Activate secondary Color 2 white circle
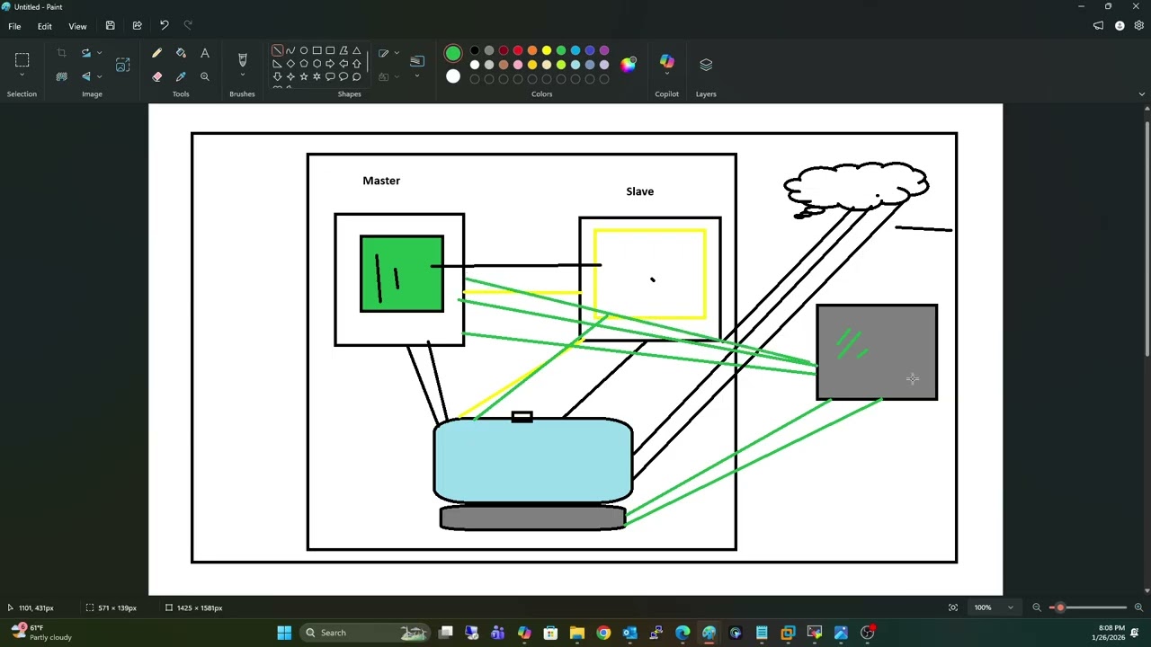 tap(452, 77)
